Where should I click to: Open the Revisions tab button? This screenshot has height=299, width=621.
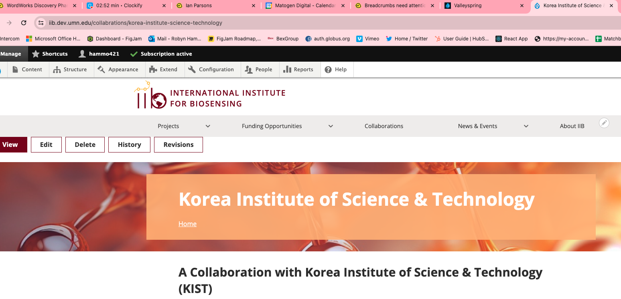point(178,144)
